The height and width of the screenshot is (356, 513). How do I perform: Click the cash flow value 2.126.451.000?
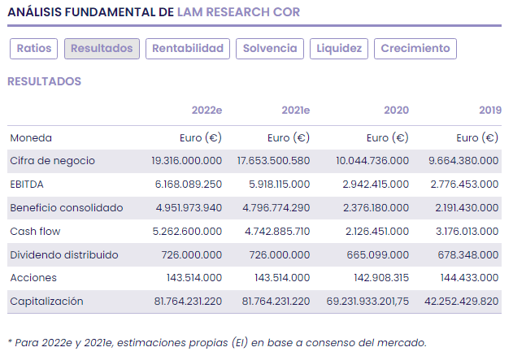[377, 232]
